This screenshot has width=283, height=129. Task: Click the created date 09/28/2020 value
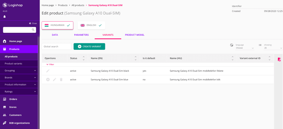tap(273, 11)
